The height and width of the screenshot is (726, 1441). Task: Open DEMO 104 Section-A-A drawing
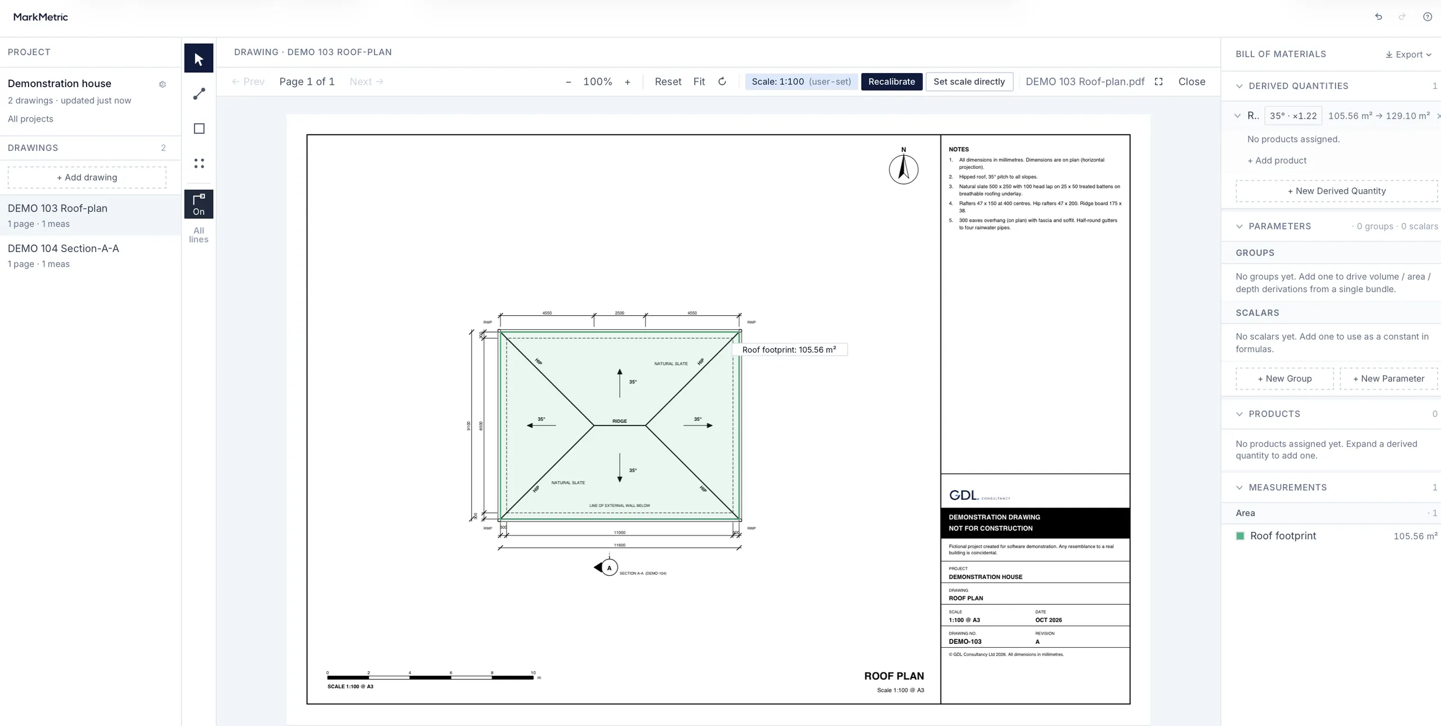tap(90, 256)
